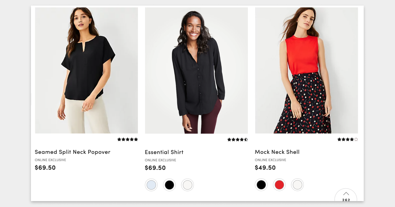This screenshot has width=395, height=207.
Task: Open the red Mock Neck Shell photo
Action: (306, 70)
